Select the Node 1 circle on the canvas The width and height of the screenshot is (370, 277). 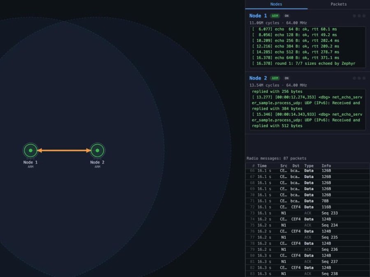pyautogui.click(x=30, y=150)
